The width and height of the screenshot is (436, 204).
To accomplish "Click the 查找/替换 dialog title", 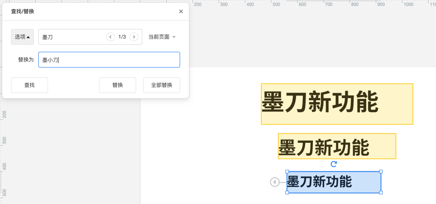I will click(23, 11).
